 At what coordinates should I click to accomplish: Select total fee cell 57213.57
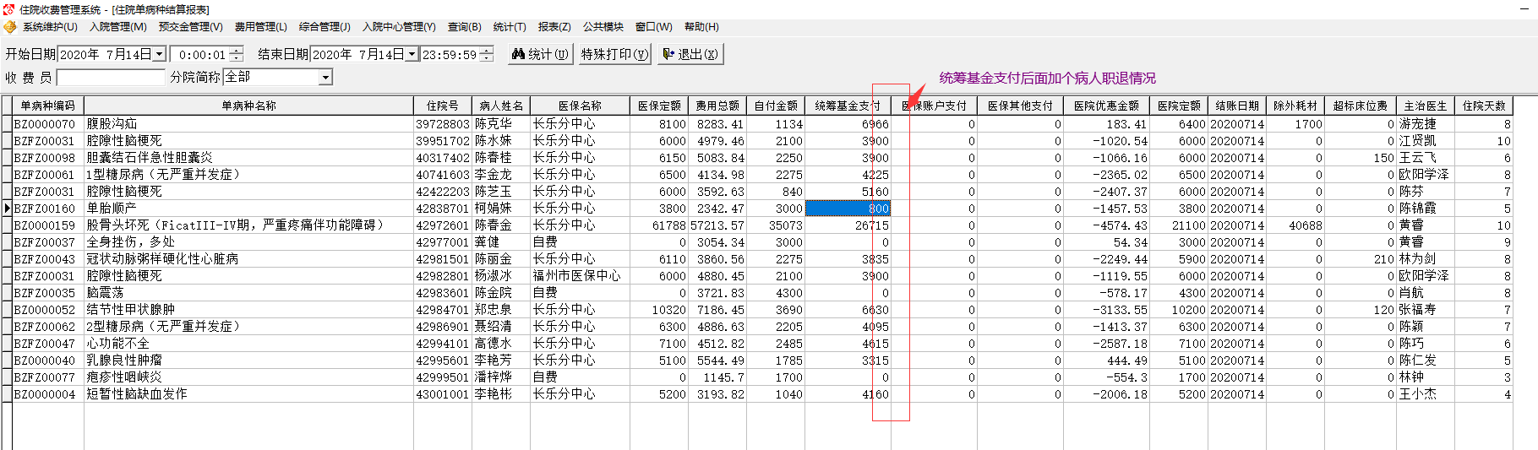coord(717,225)
